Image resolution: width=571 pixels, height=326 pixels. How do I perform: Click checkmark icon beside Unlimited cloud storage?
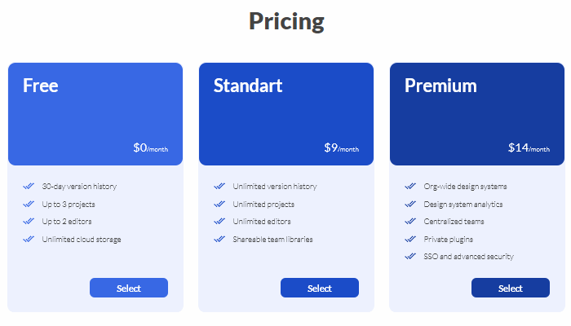29,240
